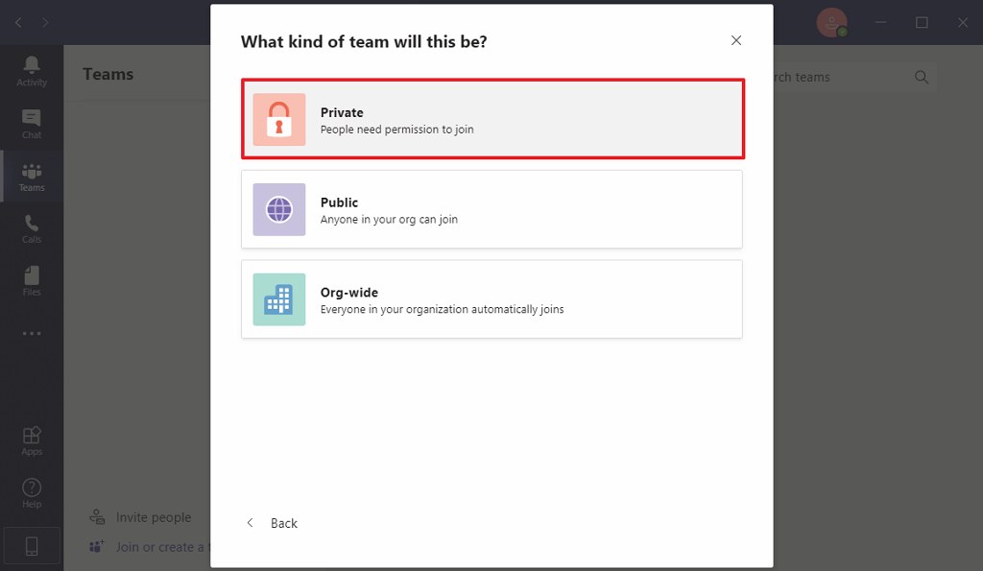Navigate back with the left arrow
Image resolution: width=983 pixels, height=571 pixels.
pos(18,22)
